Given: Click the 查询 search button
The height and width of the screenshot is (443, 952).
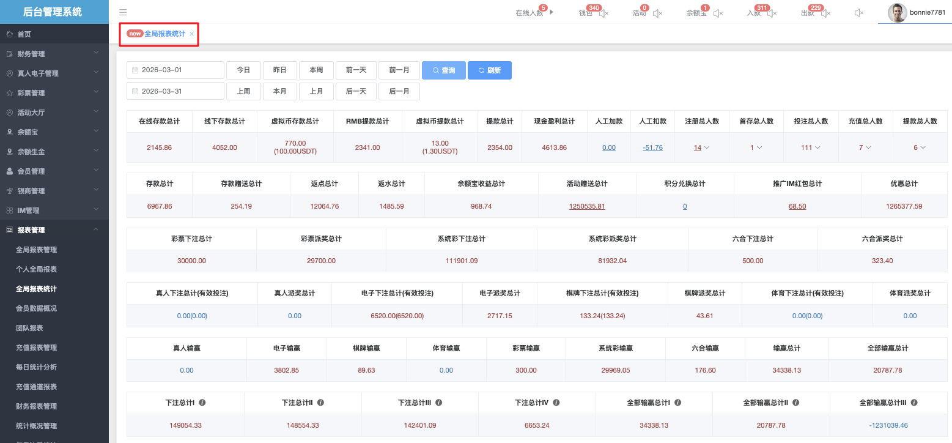Looking at the screenshot, I should (443, 70).
